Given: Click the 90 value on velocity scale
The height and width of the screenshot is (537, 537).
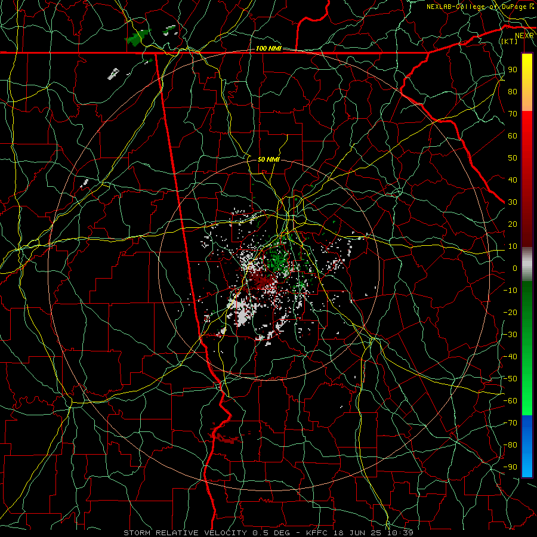Looking at the screenshot, I should coord(513,70).
